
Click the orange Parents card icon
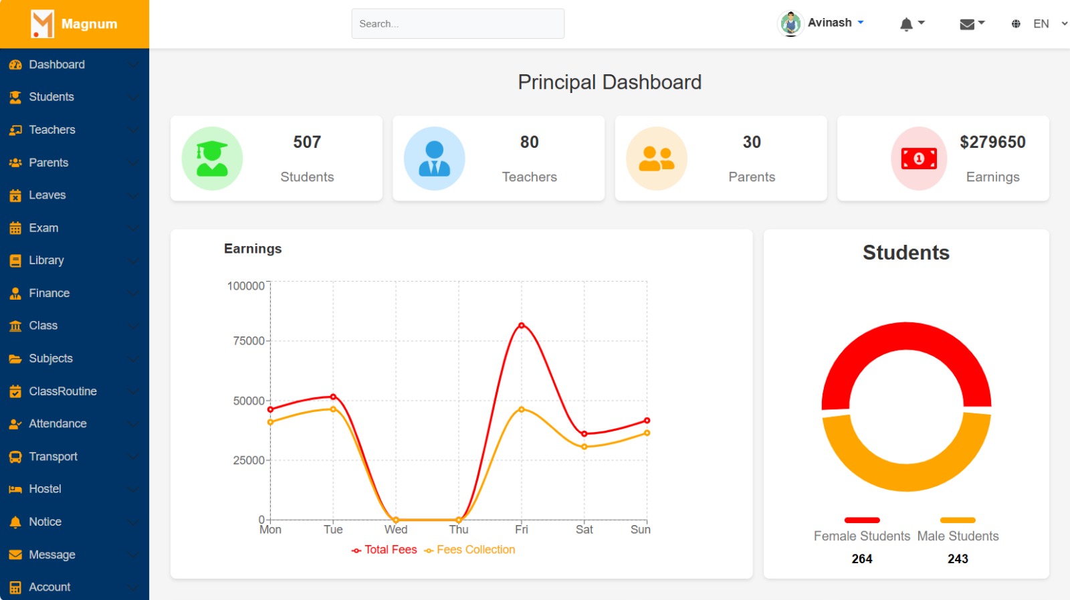[656, 159]
